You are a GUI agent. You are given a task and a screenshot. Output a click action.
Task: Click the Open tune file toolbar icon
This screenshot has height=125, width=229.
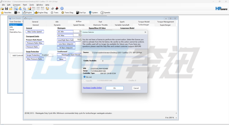2,8
